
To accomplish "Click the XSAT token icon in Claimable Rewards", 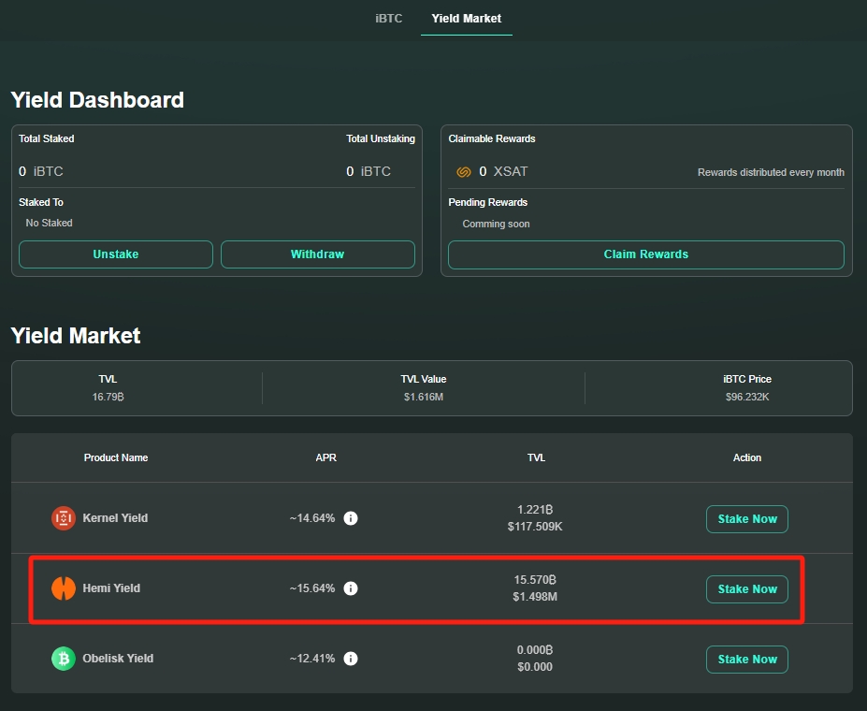I will [463, 172].
